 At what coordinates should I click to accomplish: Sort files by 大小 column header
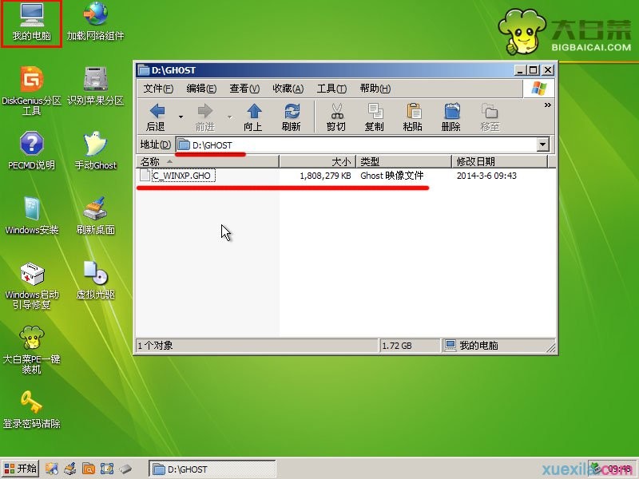[316, 161]
